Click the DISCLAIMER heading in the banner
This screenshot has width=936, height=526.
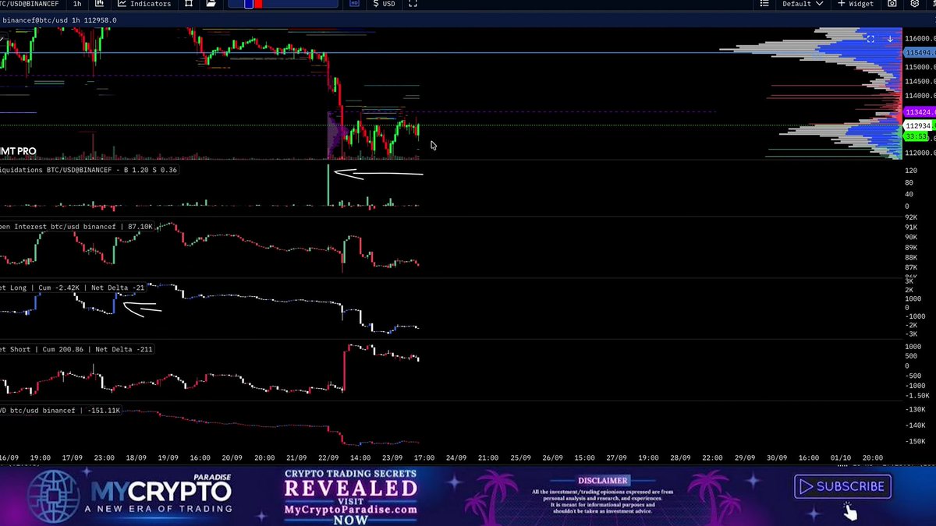[603, 481]
